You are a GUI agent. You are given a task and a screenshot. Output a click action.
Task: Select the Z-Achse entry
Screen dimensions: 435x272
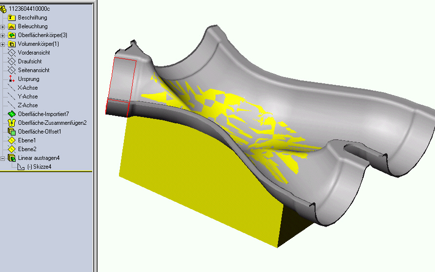[x=28, y=105]
